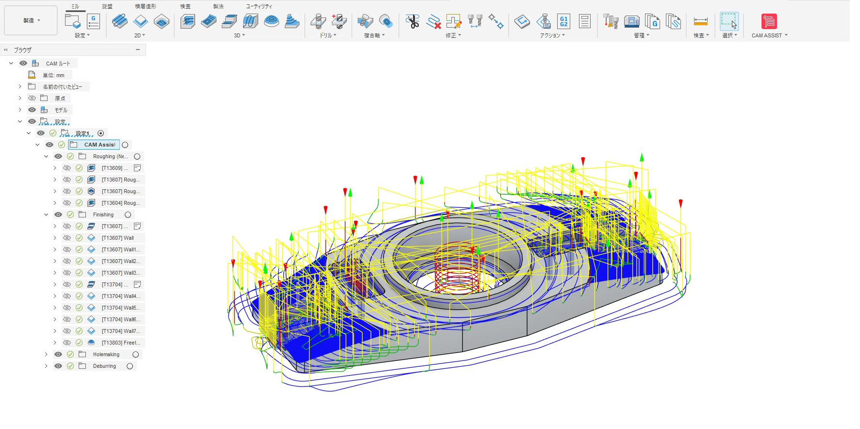Open the 製造 workspace dropdown

tap(31, 21)
